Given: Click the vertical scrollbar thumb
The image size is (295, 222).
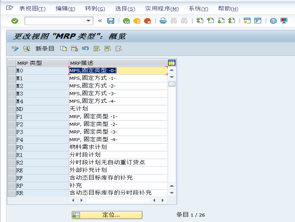Looking at the screenshot, I should tap(172, 84).
